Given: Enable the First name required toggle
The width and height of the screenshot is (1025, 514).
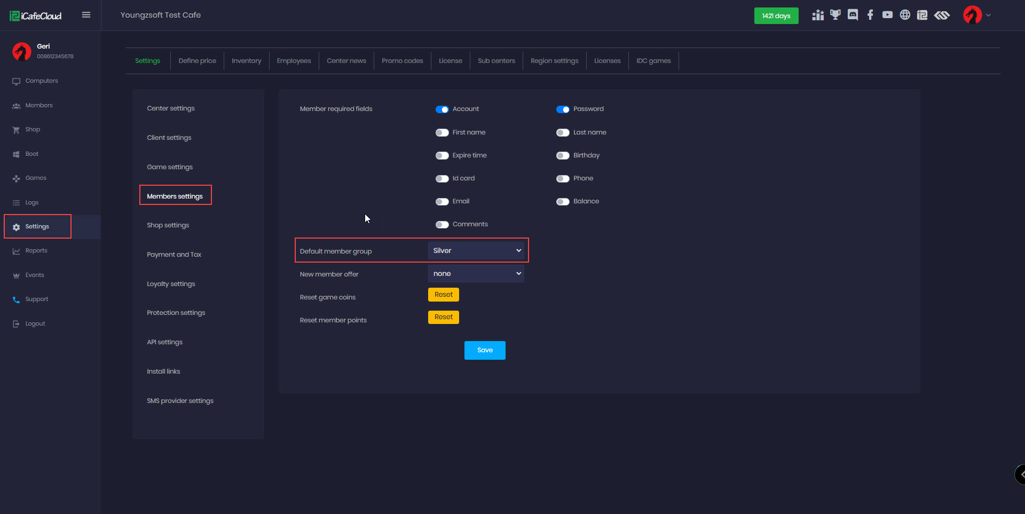Looking at the screenshot, I should point(442,132).
